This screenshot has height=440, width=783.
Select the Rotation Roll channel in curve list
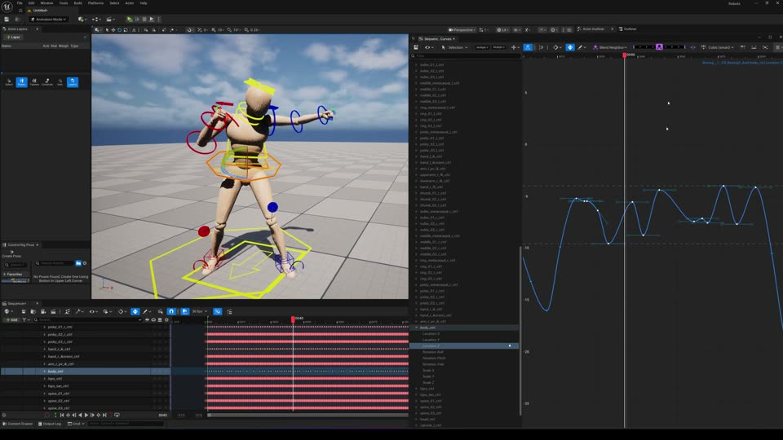433,352
